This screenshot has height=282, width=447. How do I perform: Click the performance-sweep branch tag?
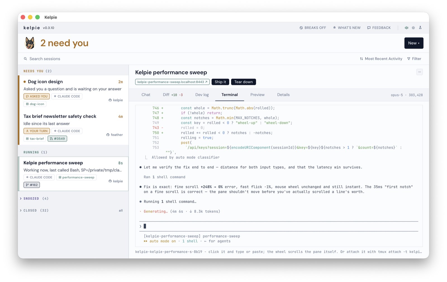(76, 177)
